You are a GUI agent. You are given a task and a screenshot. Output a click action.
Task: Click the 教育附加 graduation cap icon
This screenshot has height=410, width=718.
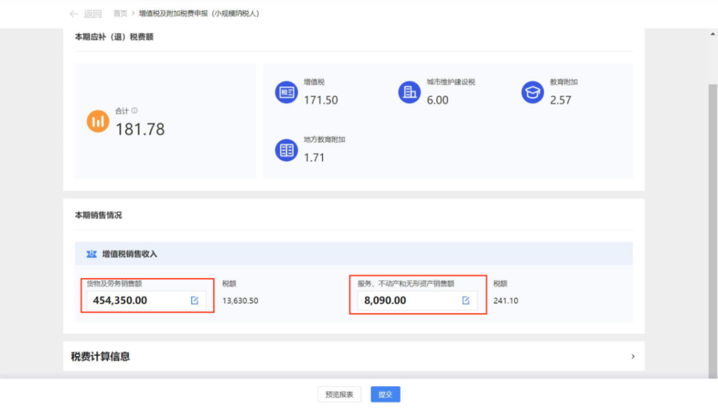(x=533, y=92)
